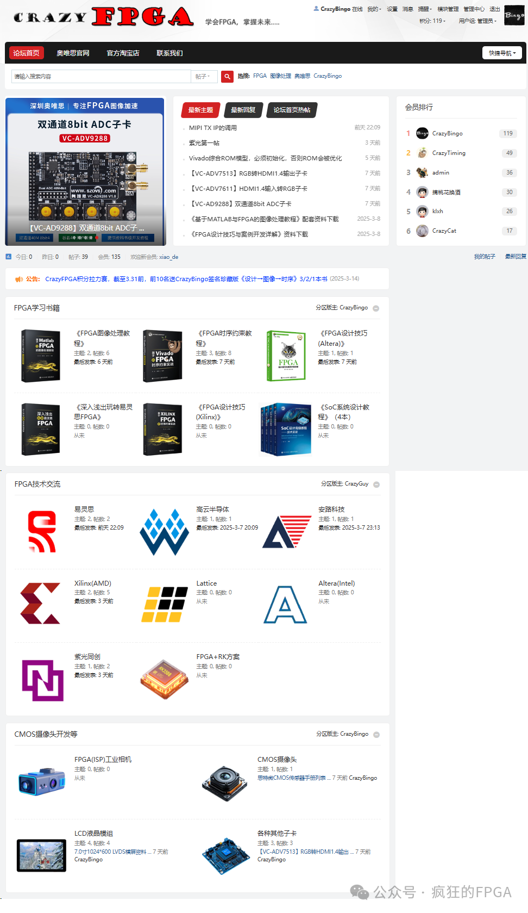528x913 pixels.
Task: Click the 《FPGA设计技巧(Altera)》 green book cover
Action: pos(286,356)
